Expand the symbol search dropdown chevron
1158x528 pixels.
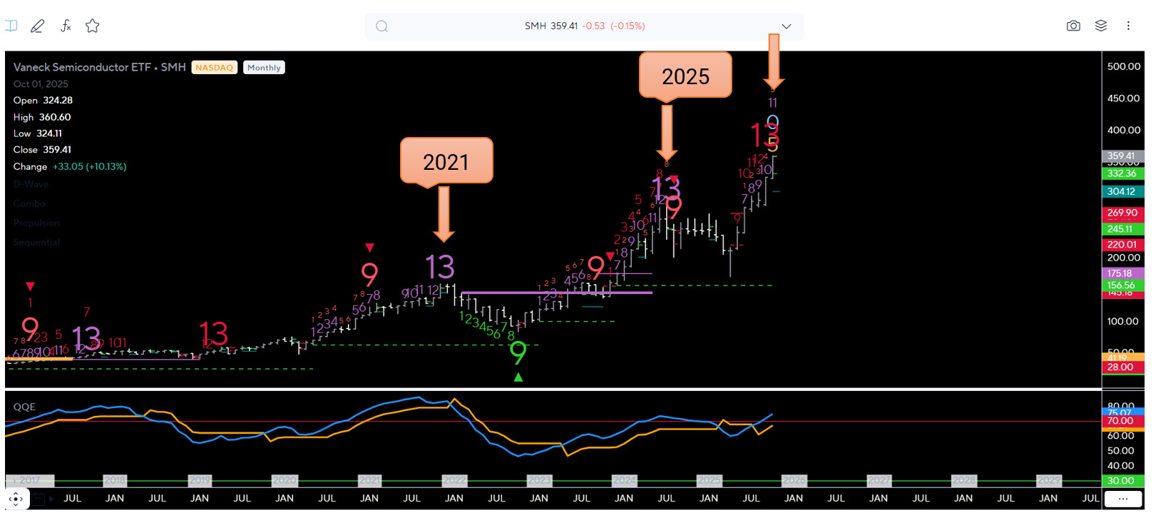pyautogui.click(x=786, y=26)
